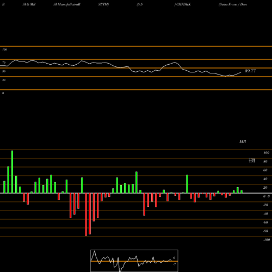
Task: Click the -20 label on MR axis
Action: tap(265, 205)
